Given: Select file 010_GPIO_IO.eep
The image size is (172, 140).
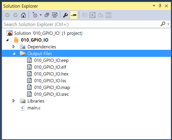Looking at the screenshot, I should [51, 60].
